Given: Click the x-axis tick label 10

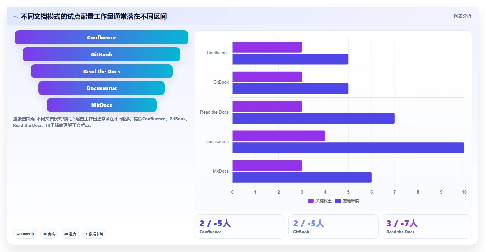Looking at the screenshot, I should point(464,192).
